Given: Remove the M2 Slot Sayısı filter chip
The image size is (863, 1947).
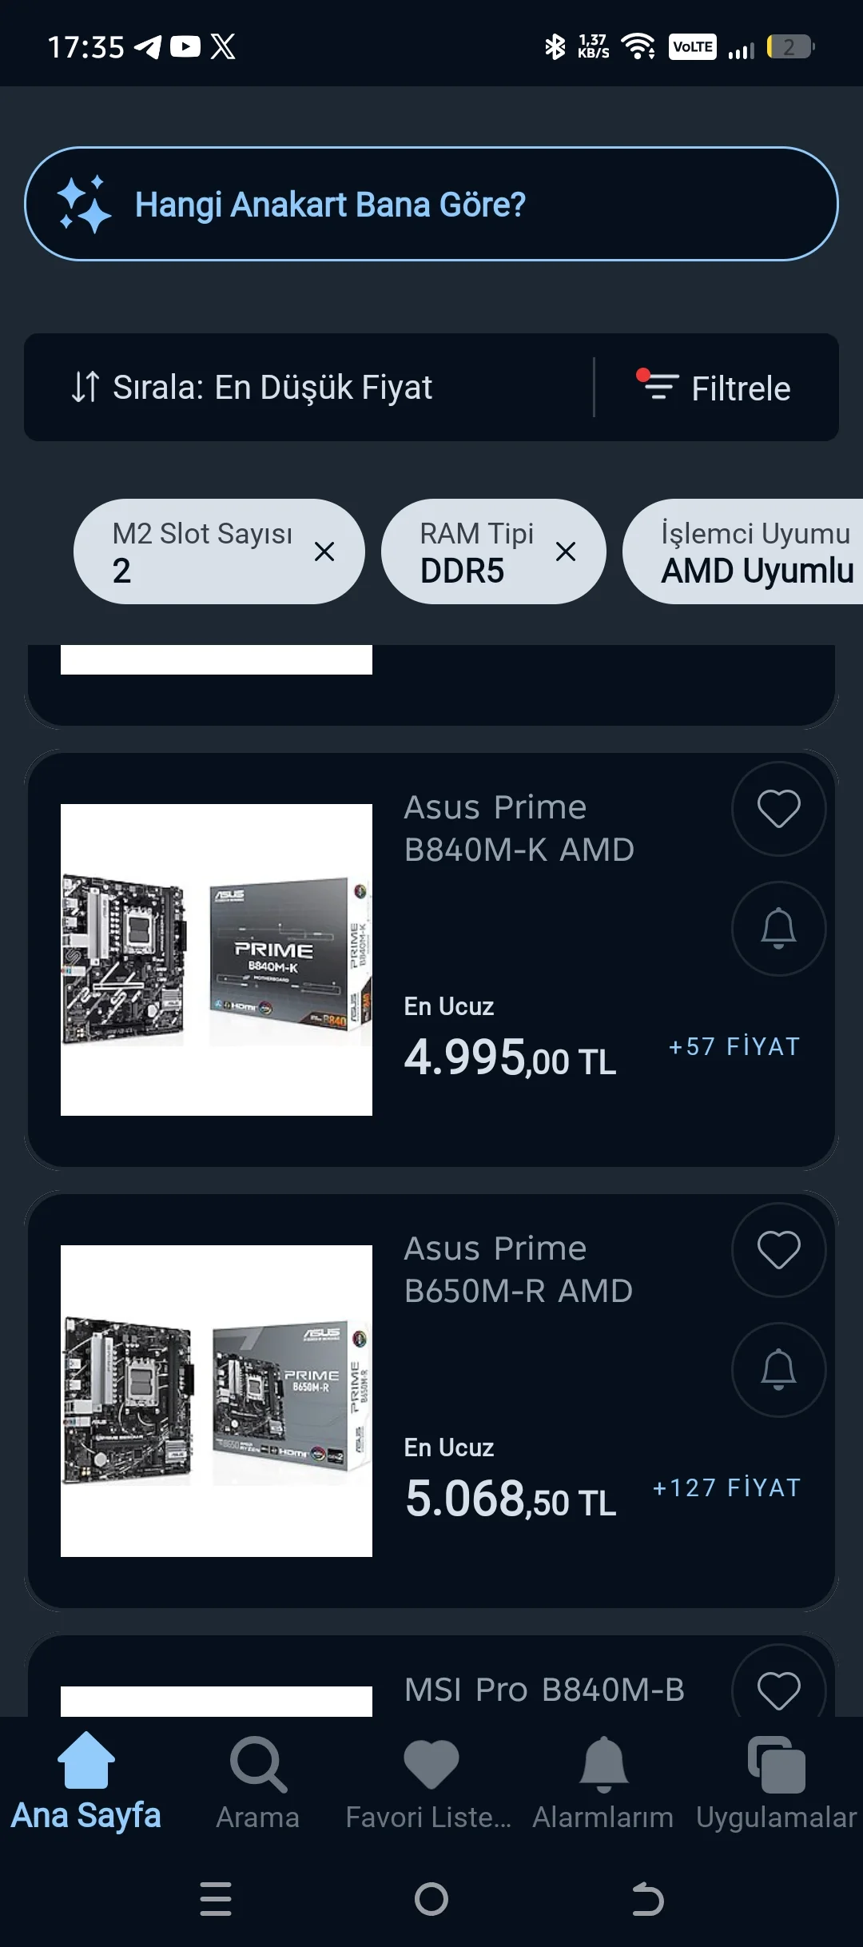Looking at the screenshot, I should click(324, 551).
